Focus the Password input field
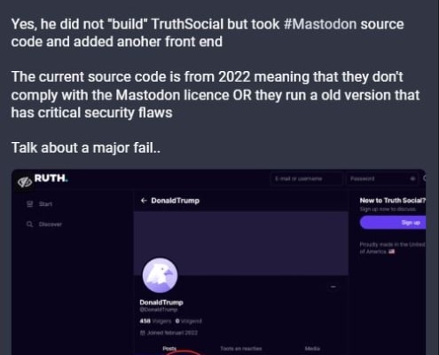 point(382,178)
